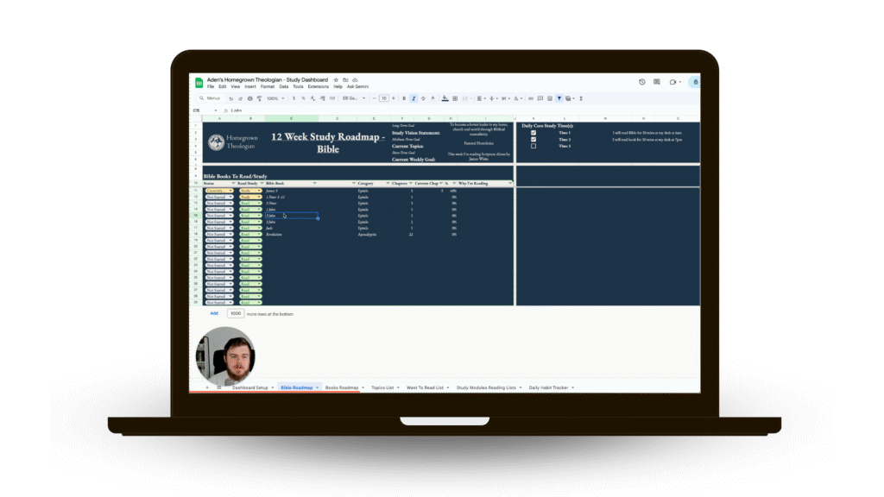Open the Extensions menu
Image resolution: width=884 pixels, height=497 pixels.
click(319, 86)
